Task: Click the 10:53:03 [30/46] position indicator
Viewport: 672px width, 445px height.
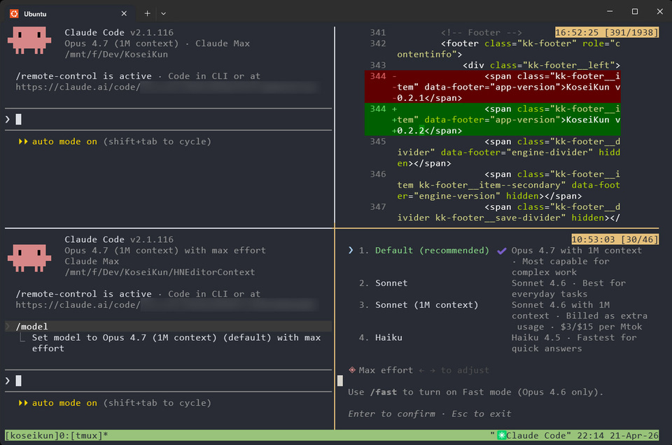Action: coord(615,239)
